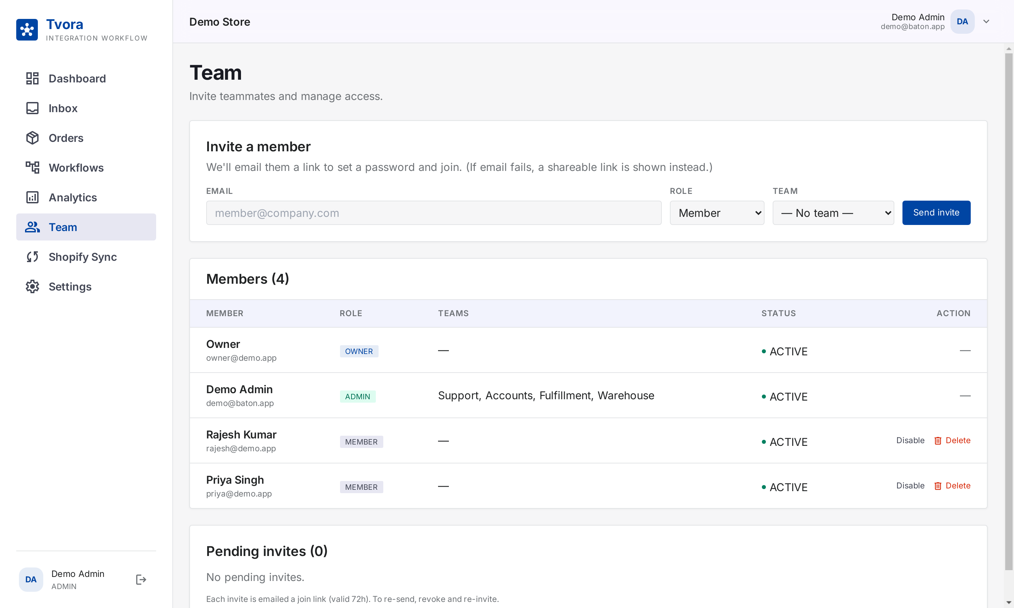Click the OWNER role badge
Image resolution: width=1014 pixels, height=608 pixels.
coord(359,351)
